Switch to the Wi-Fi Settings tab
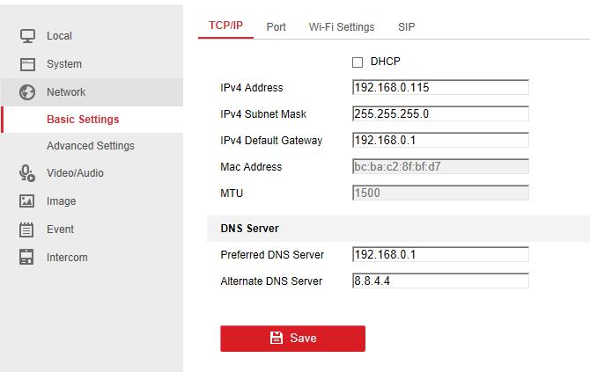Screen dimensions: 590x372 [342, 27]
